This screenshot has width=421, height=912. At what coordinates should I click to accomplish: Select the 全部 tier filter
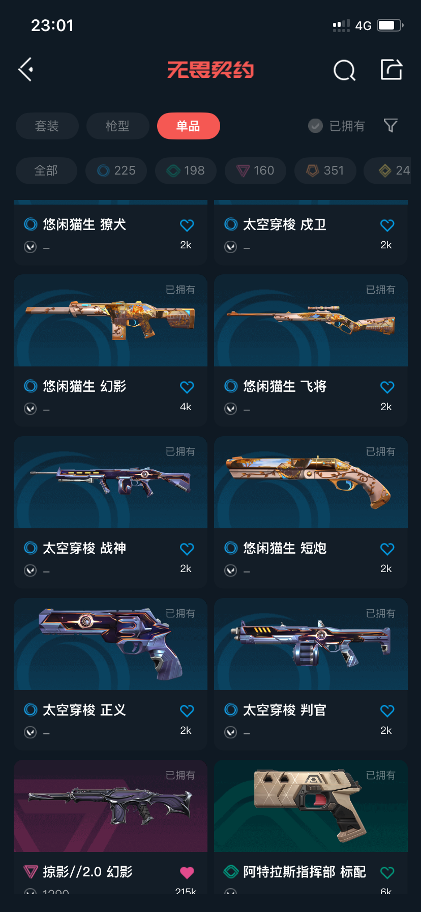(46, 170)
